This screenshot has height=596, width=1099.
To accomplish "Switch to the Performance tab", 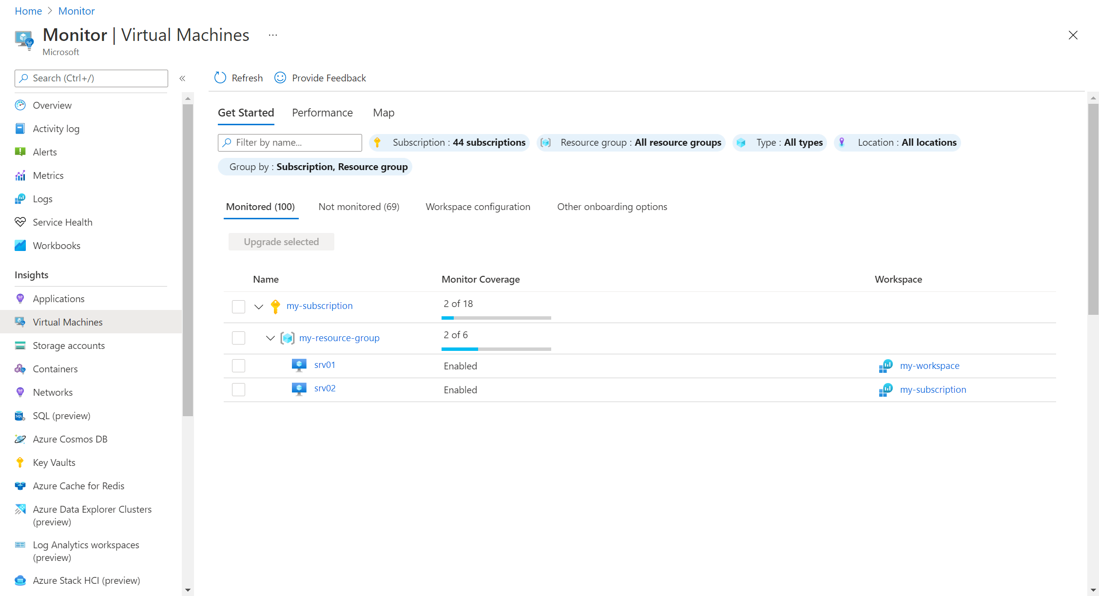I will (322, 112).
